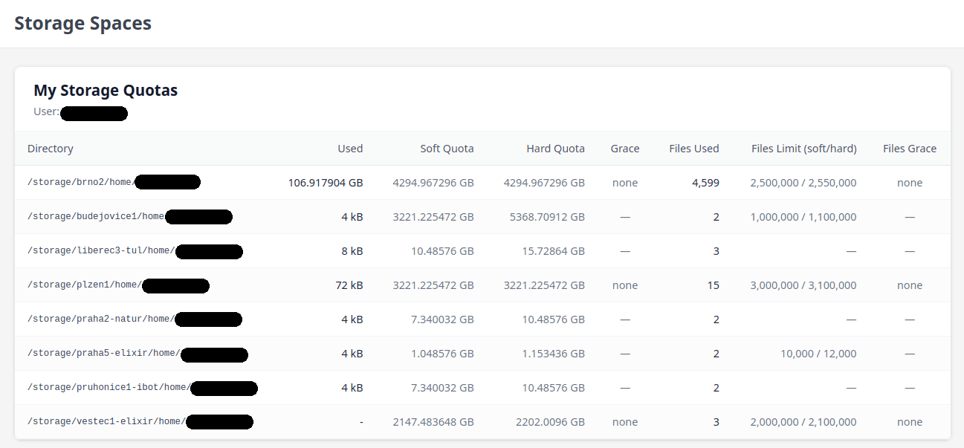This screenshot has height=448, width=964.
Task: Click the 2147.483648 GB soft quota value
Action: click(x=433, y=422)
